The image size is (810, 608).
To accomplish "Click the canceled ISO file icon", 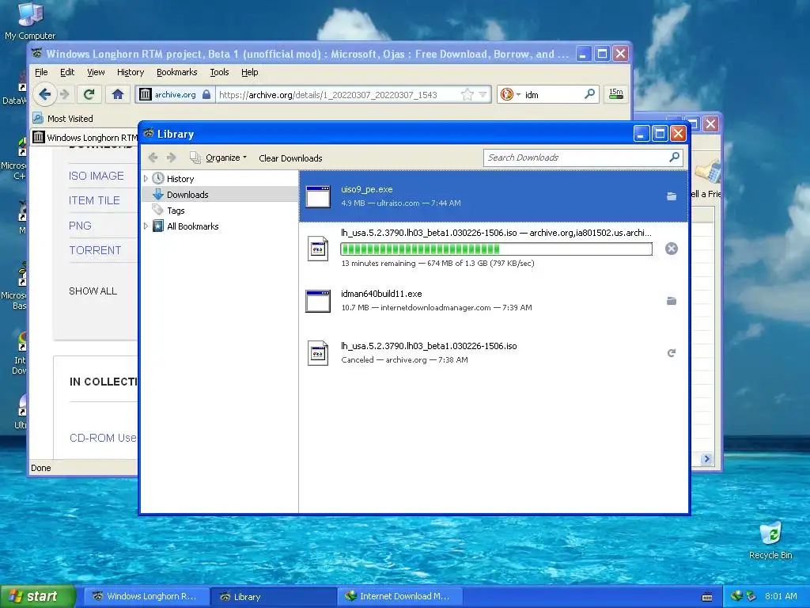I will pos(318,353).
